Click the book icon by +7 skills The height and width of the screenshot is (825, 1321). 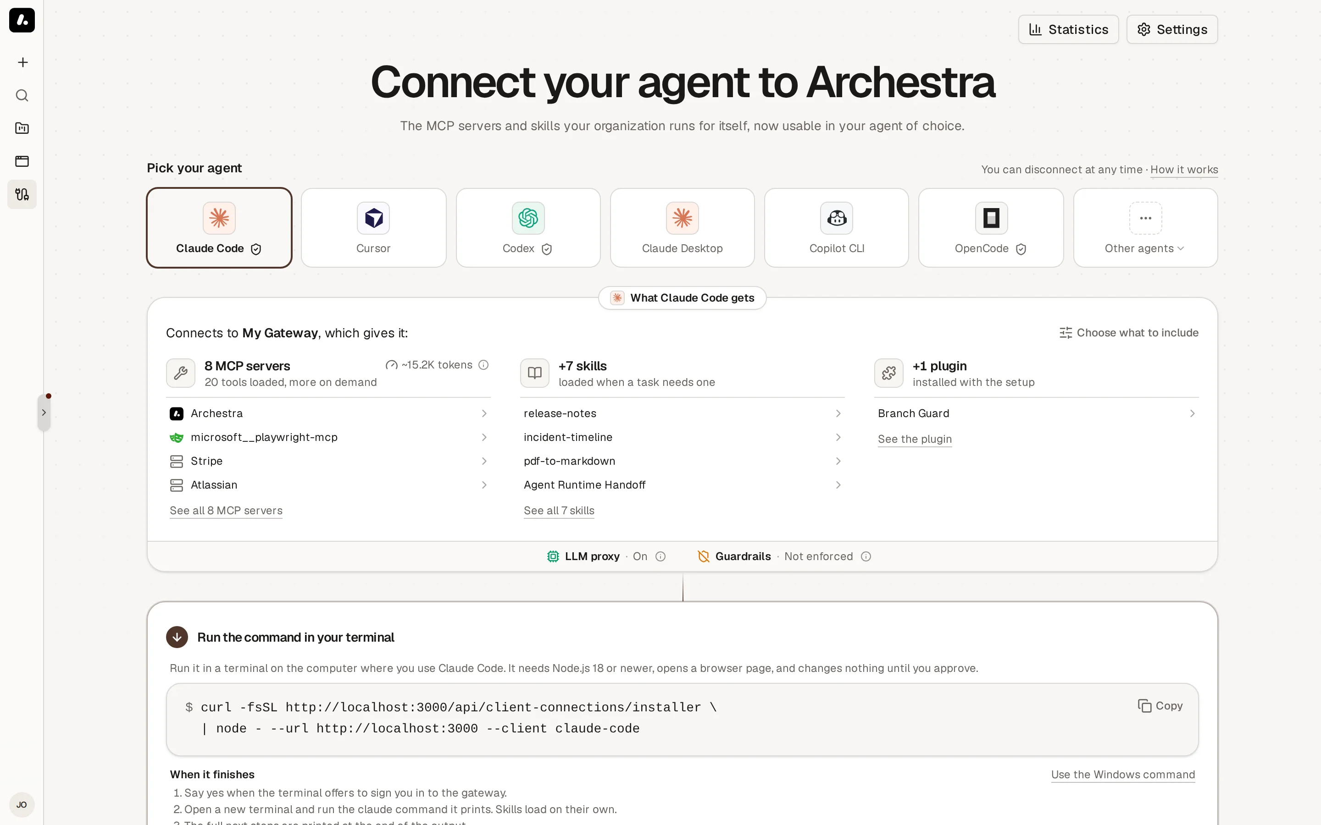coord(534,373)
